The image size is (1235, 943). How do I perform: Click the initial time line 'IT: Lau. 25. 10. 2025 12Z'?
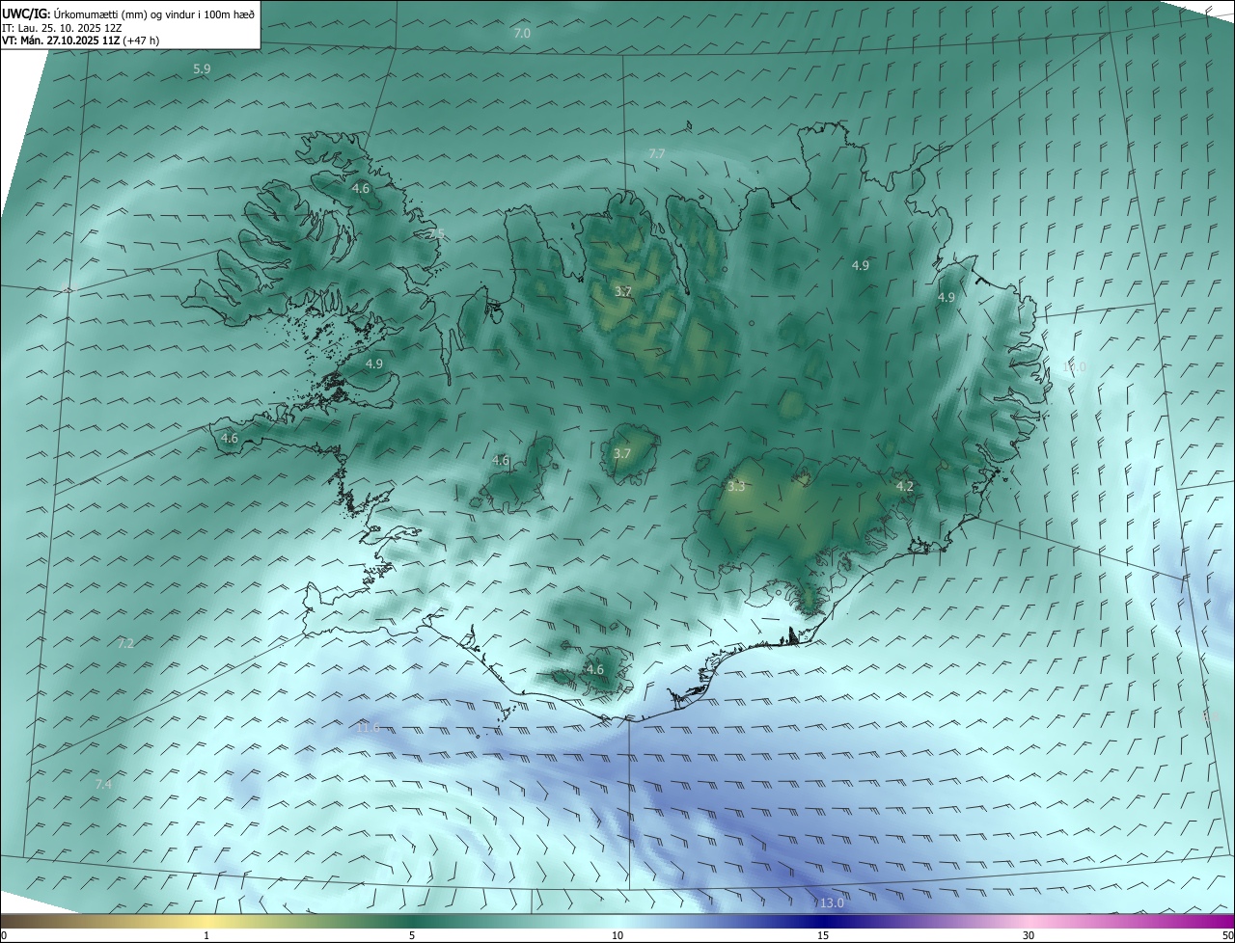(63, 27)
